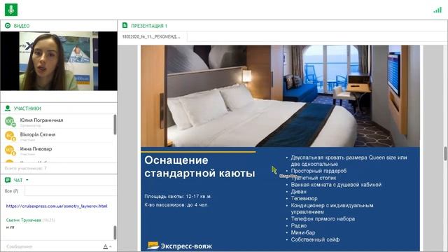Viewport: 448px width, 252px height.
Task: Click the bullet Телефон прямого набора
Action: 323,219
